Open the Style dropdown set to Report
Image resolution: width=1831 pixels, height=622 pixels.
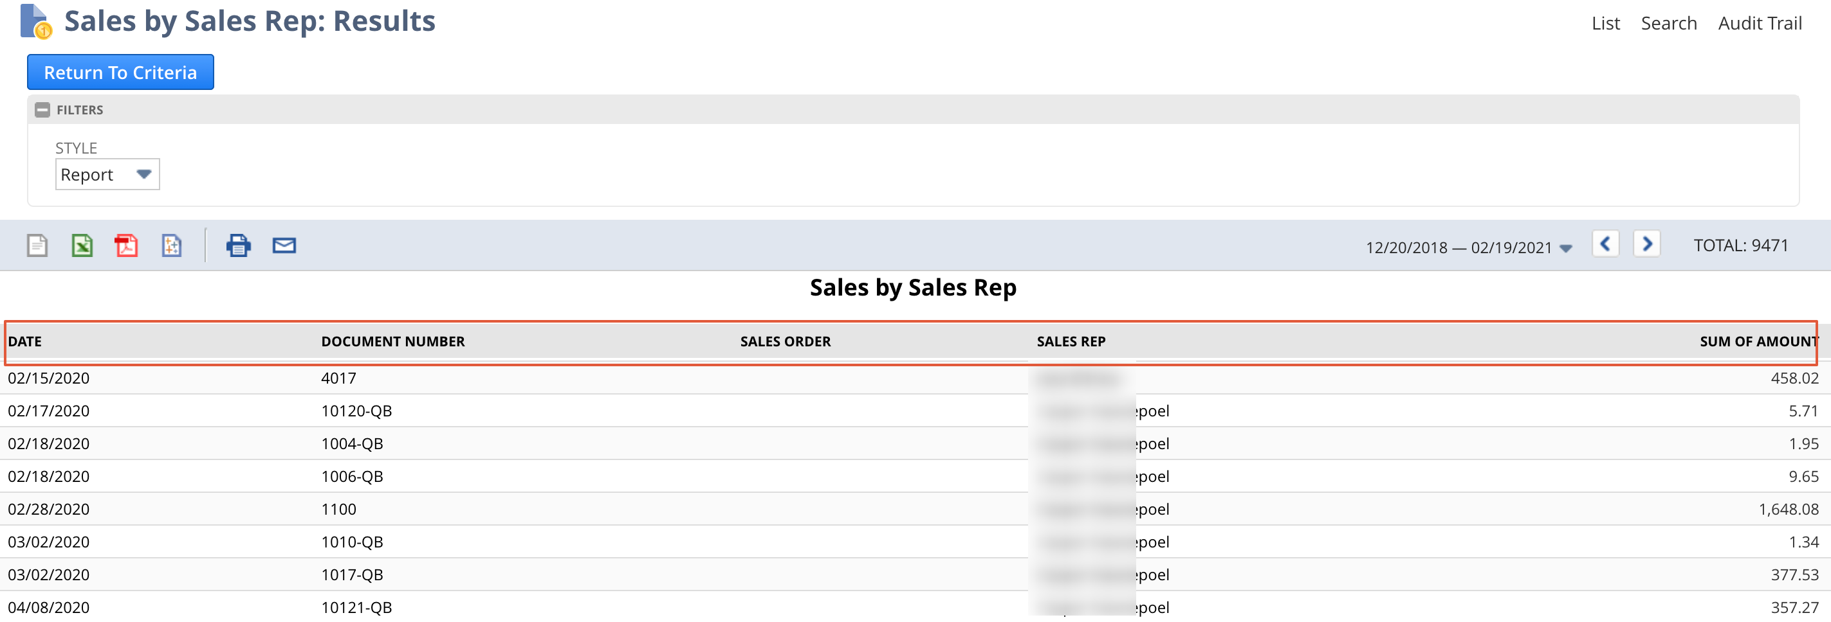[x=107, y=175]
